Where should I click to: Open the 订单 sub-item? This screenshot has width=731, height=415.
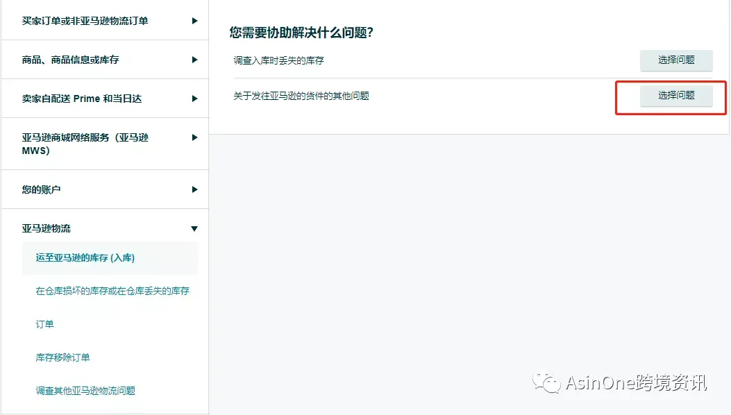coord(44,324)
